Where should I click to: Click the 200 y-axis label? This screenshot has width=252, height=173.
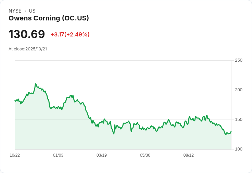pos(239,90)
